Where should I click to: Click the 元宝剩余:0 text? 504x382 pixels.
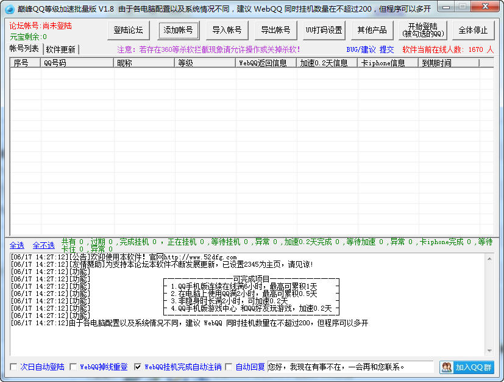pyautogui.click(x=28, y=37)
